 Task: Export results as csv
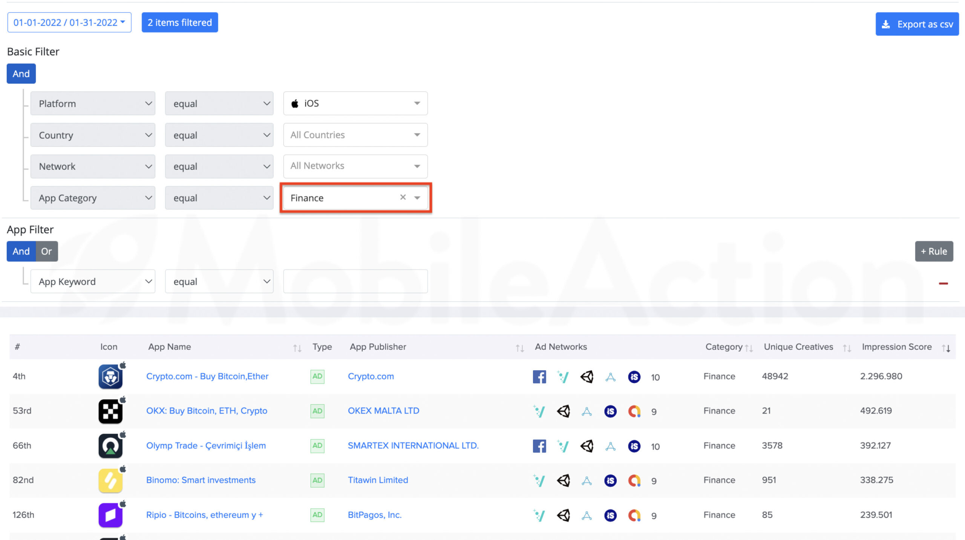[917, 24]
